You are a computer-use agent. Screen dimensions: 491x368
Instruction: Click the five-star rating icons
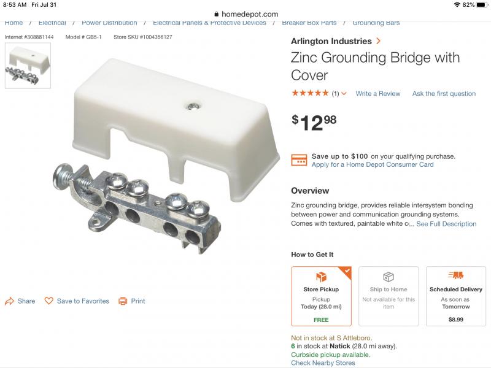click(x=310, y=94)
